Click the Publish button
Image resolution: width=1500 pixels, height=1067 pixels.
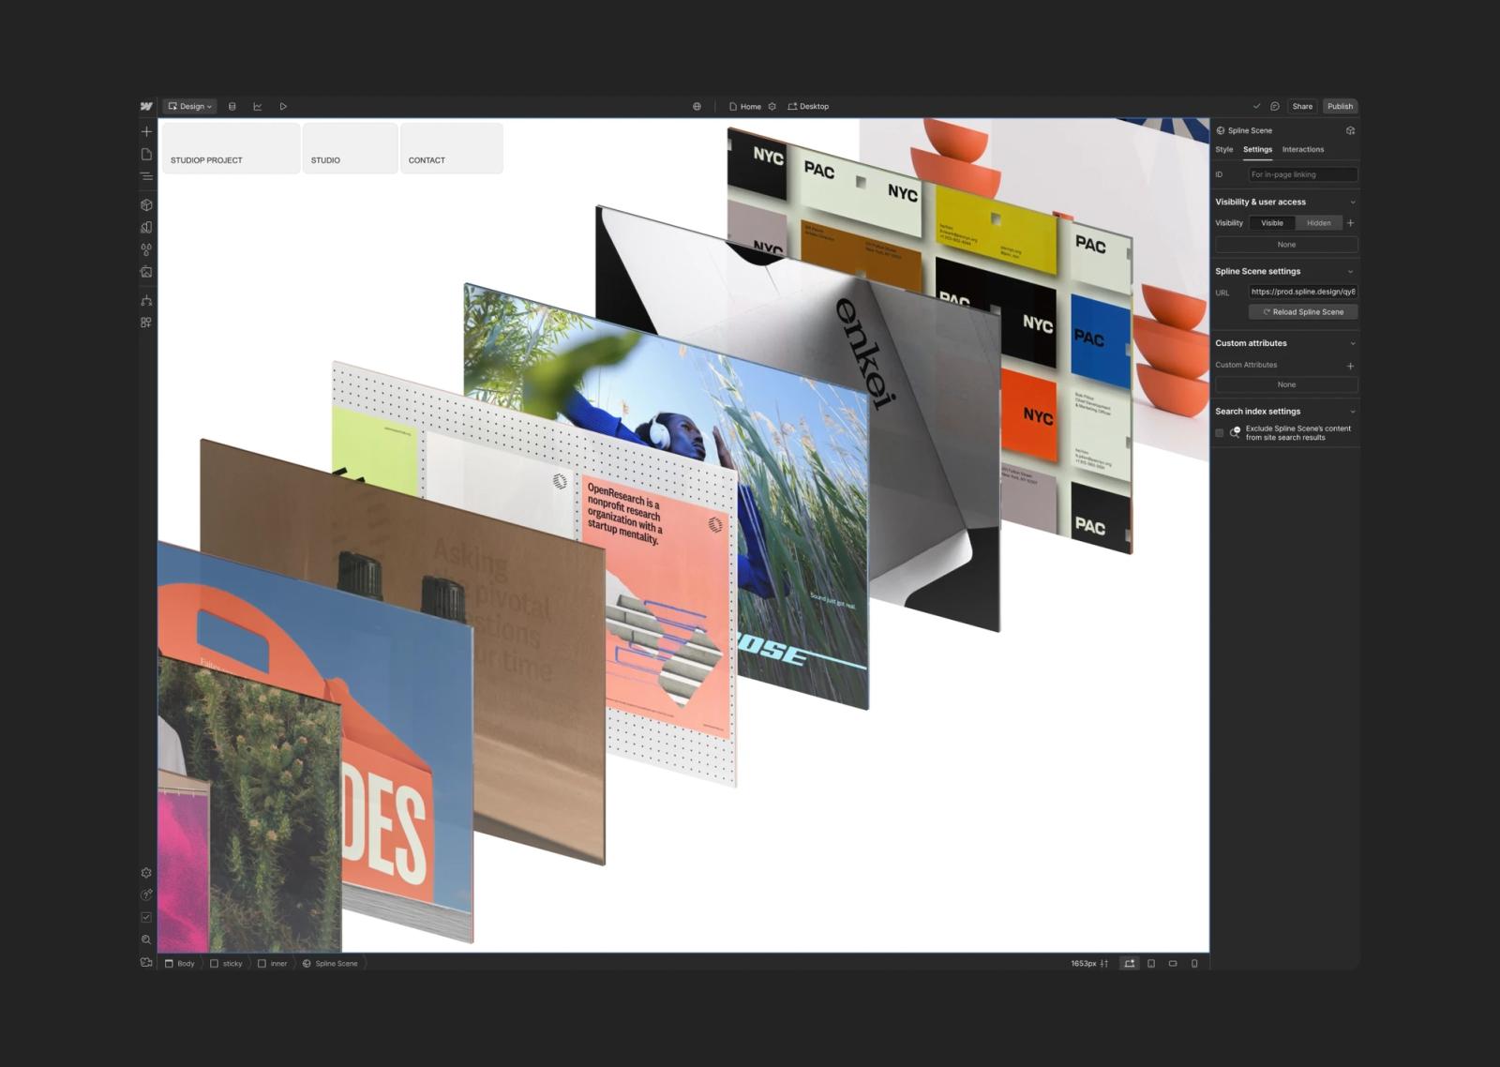(1340, 106)
